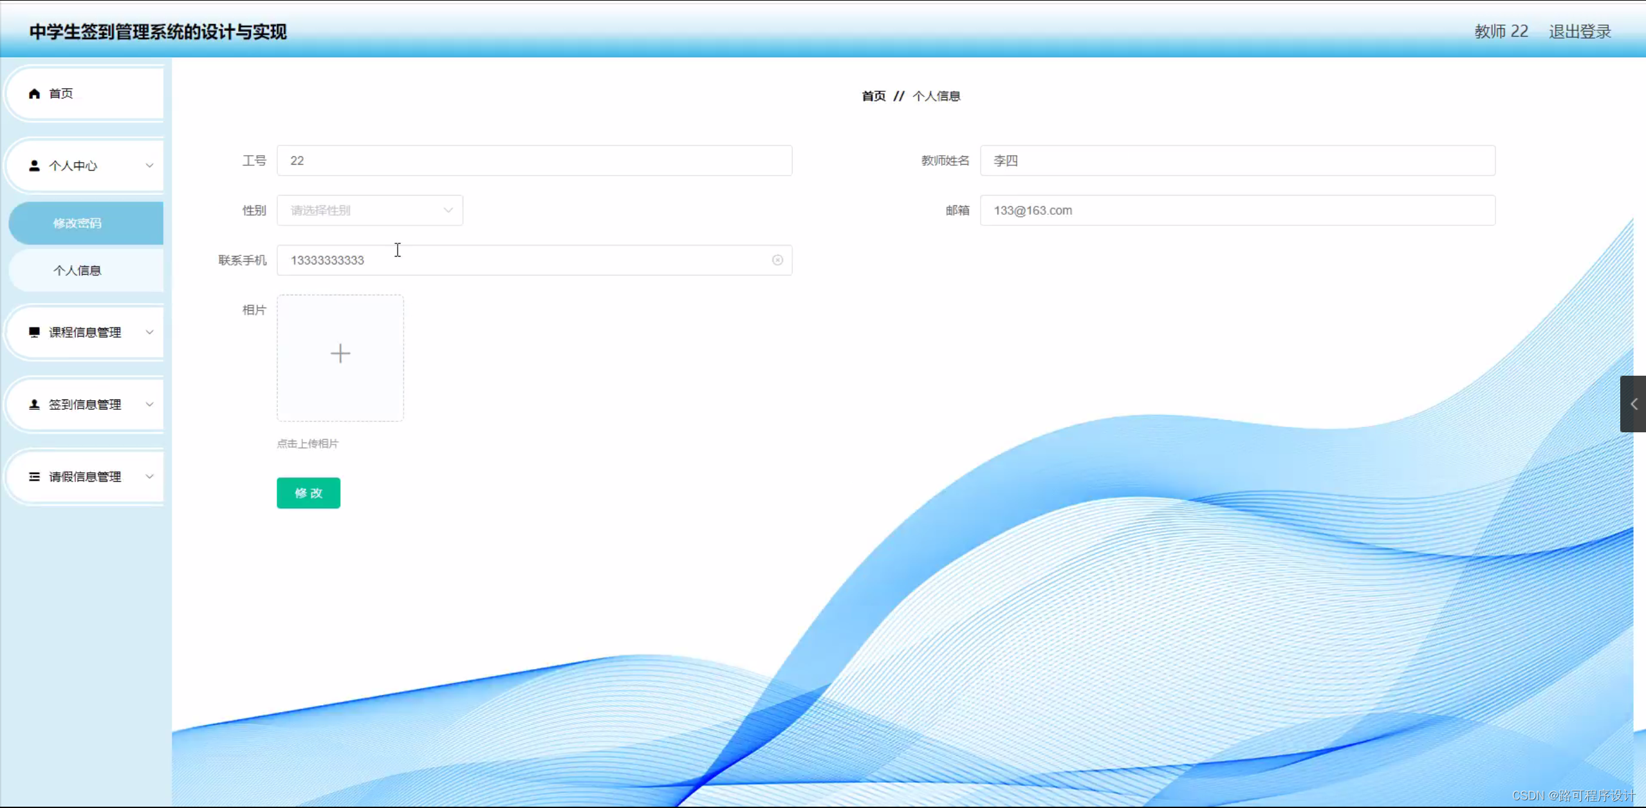The height and width of the screenshot is (808, 1646).
Task: Click the list icon beside 请假信息管理
Action: (x=35, y=477)
